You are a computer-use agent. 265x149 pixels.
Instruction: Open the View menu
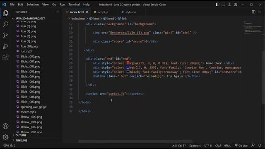coord(45,5)
